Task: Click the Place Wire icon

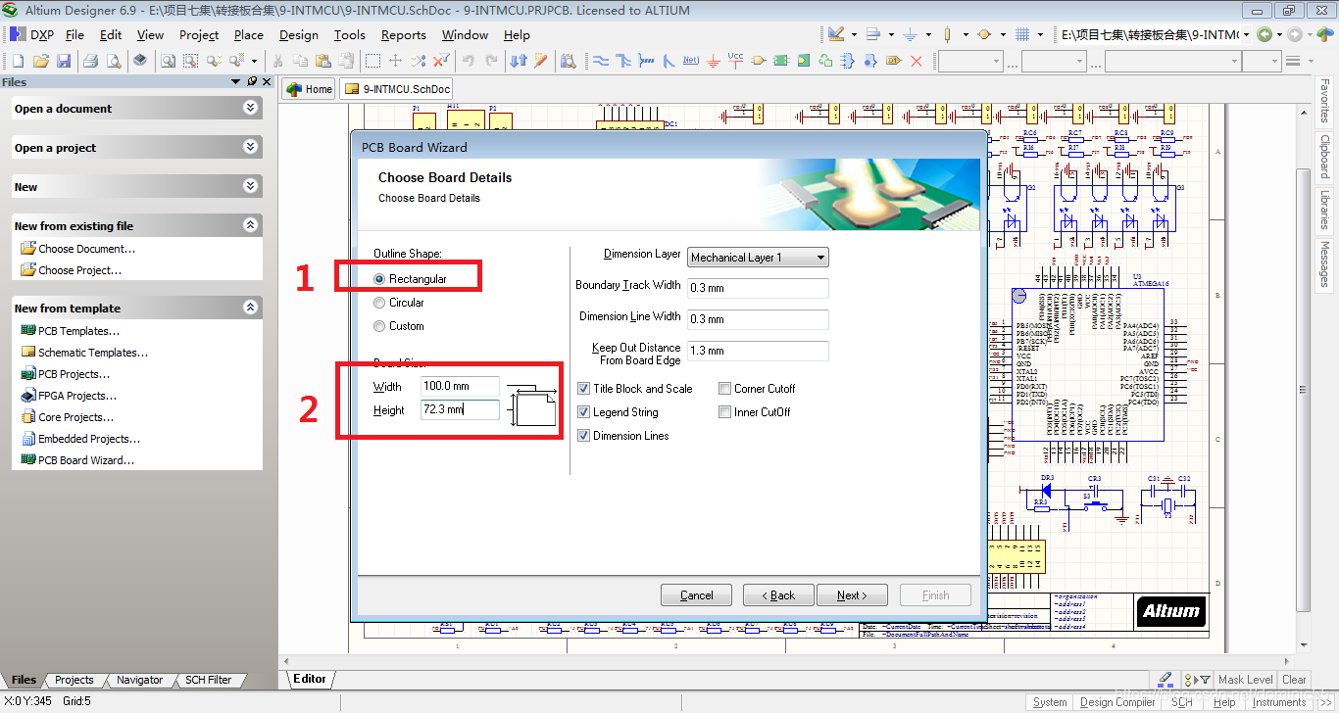Action: point(600,61)
